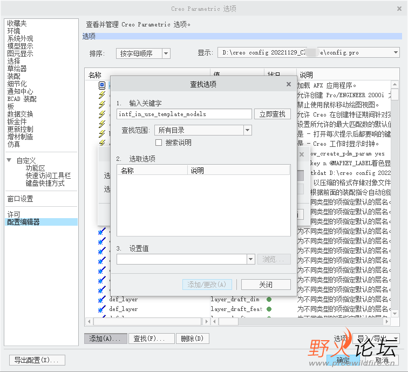
Task: Click the layer_draft_dim value cell
Action: [x=235, y=299]
